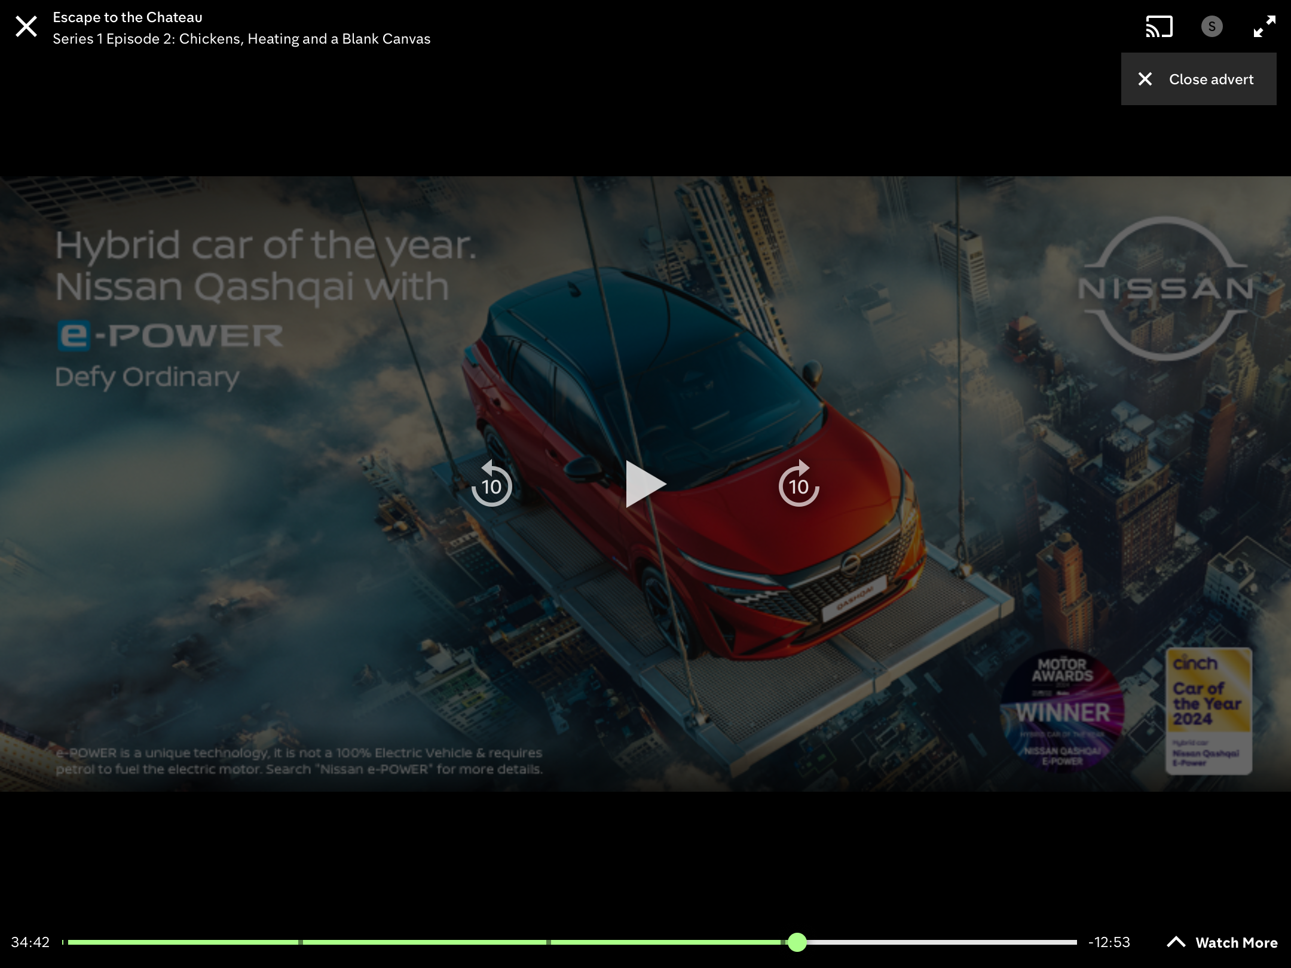Viewport: 1291px width, 968px height.
Task: Click the Nissan logo in the advert
Action: coord(1165,289)
